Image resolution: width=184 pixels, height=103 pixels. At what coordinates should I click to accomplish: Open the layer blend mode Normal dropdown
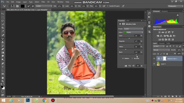[x=161, y=50]
